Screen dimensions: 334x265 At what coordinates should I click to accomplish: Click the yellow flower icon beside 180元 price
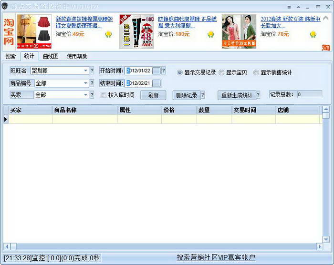211,34
